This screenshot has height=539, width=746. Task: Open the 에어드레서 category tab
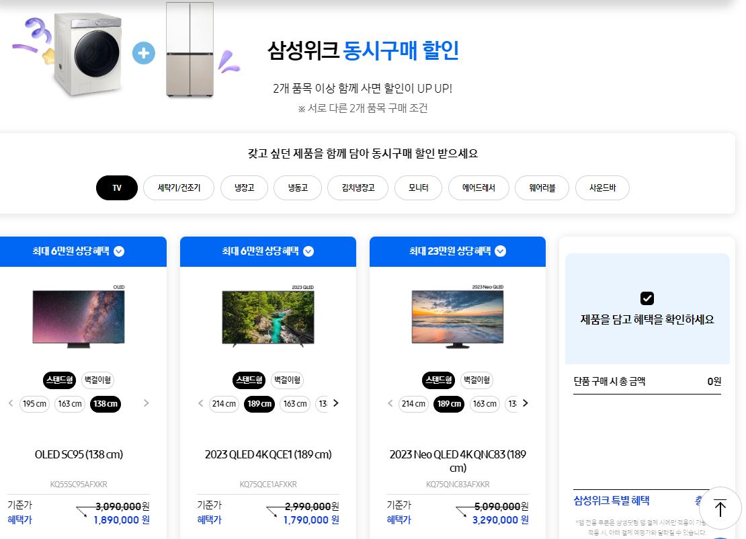click(x=479, y=188)
